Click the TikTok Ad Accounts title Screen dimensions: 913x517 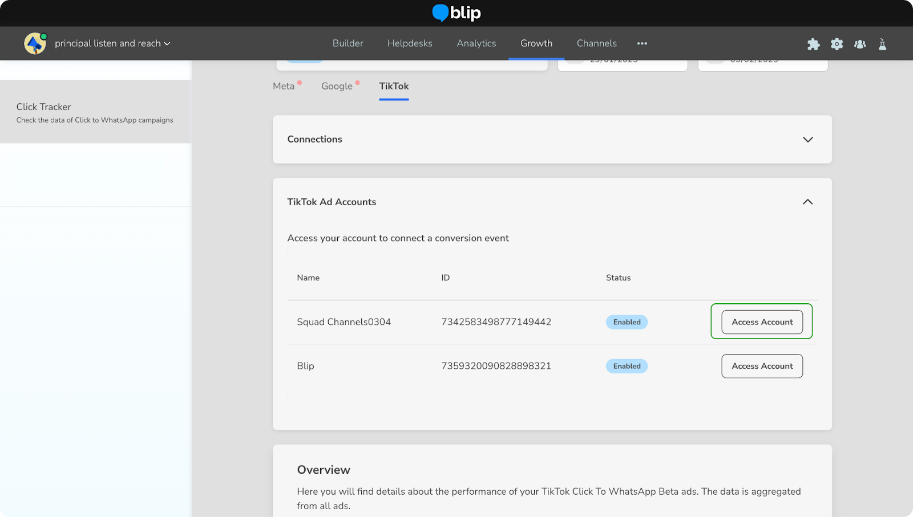(x=332, y=202)
